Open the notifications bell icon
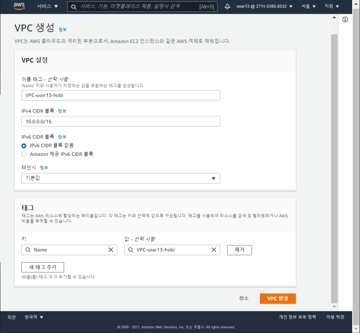Image resolution: width=360 pixels, height=333 pixels. point(227,6)
